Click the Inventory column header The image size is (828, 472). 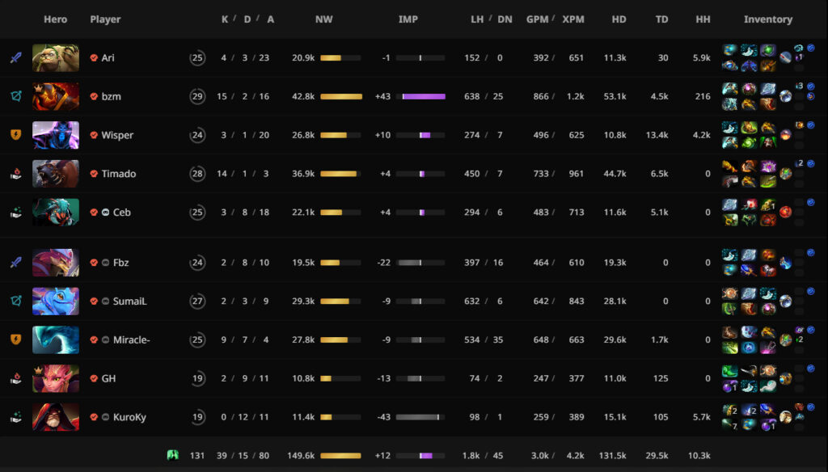tap(767, 19)
